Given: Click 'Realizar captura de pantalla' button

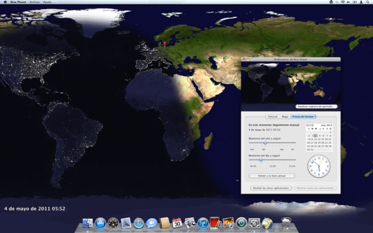Looking at the screenshot, I should (316, 107).
